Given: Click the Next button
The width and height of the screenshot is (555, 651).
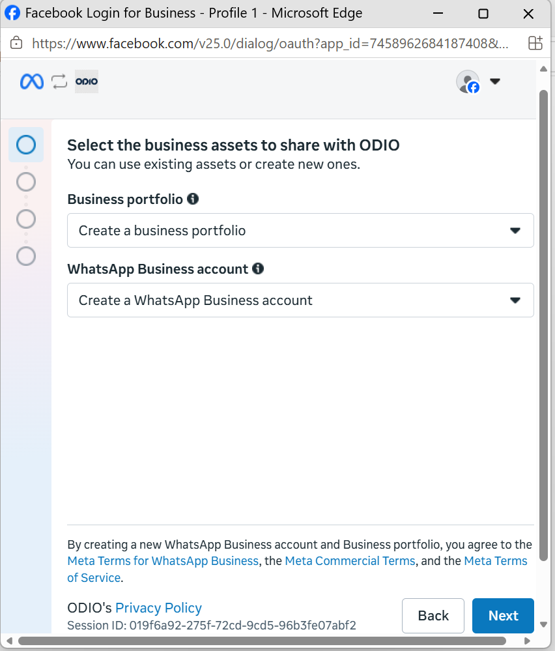Looking at the screenshot, I should point(503,616).
